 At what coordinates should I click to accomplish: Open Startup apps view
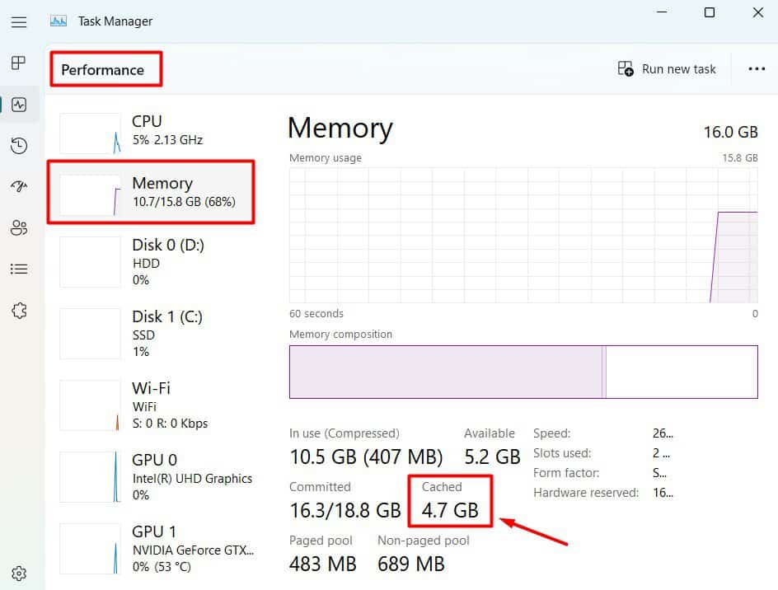19,187
